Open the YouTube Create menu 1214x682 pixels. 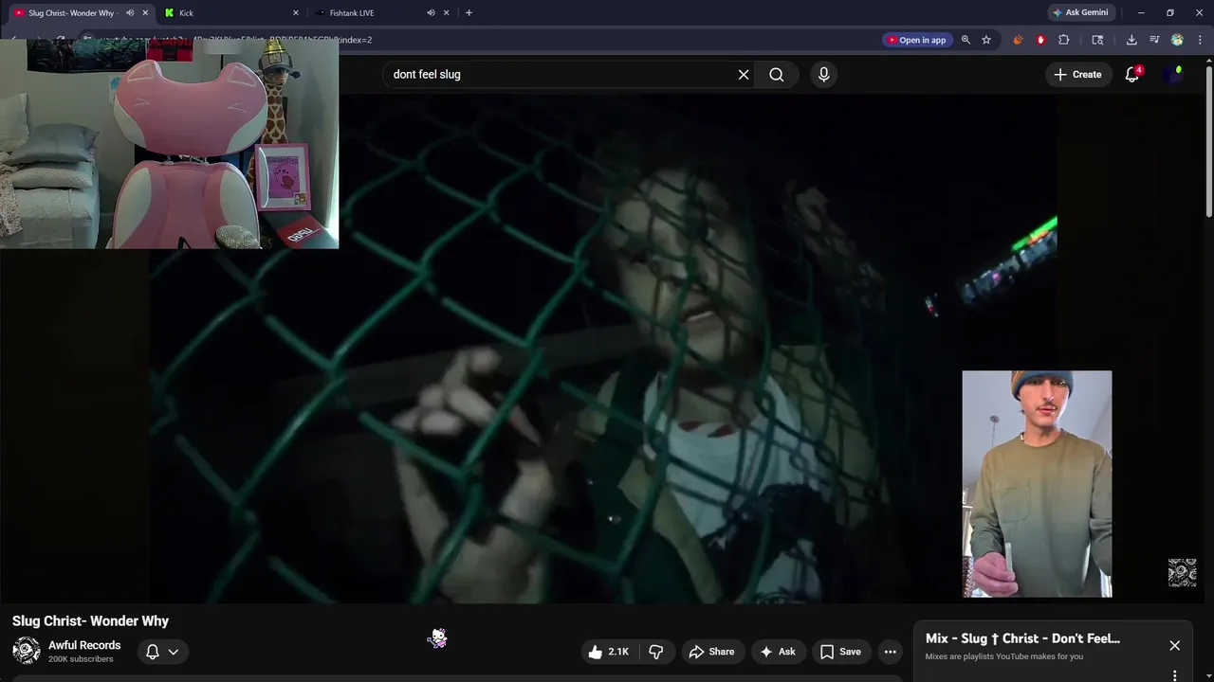[x=1077, y=74]
